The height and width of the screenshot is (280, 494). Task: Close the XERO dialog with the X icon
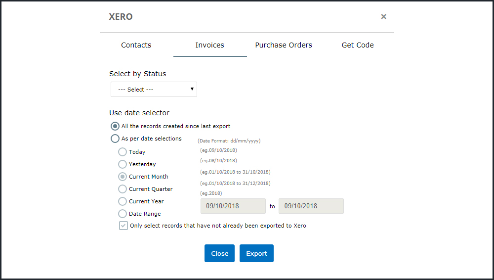(x=383, y=17)
